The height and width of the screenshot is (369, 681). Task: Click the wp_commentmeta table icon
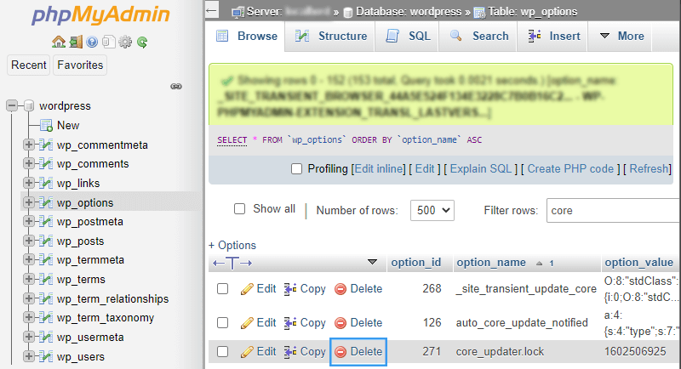coord(46,145)
